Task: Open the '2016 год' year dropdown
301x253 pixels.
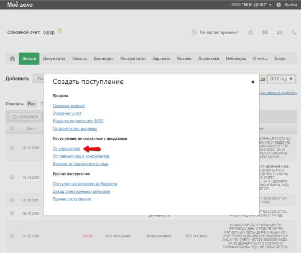Action: (282, 79)
